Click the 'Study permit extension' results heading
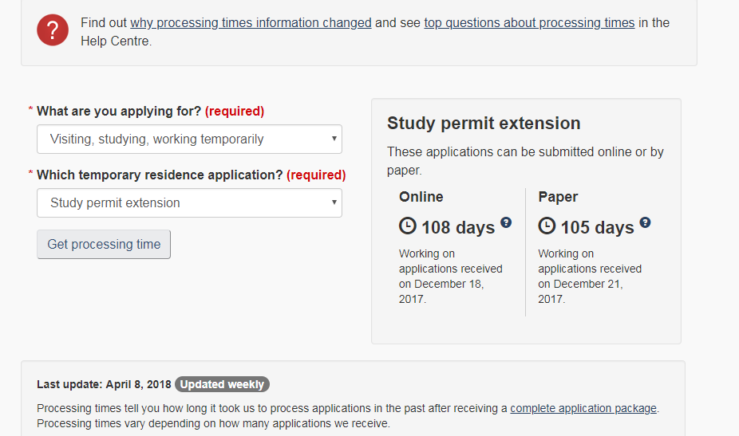The image size is (739, 436). pyautogui.click(x=484, y=124)
